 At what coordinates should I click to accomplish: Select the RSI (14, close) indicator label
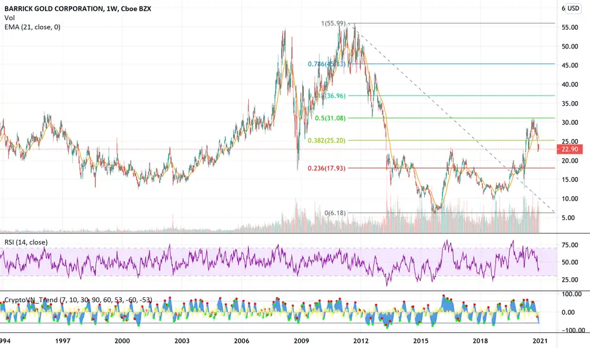tap(26, 242)
